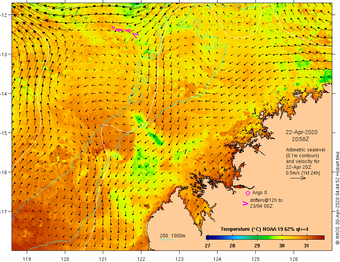This screenshot has width=340, height=262.
Task: Click the 'and velocity for' text
Action: (303, 161)
